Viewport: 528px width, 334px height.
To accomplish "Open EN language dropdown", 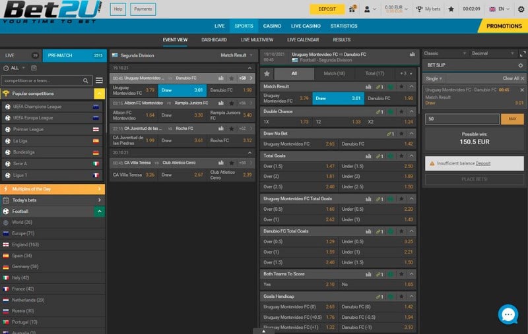I will pos(500,9).
